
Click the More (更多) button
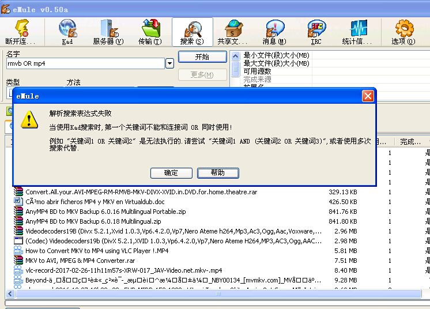pyautogui.click(x=202, y=74)
